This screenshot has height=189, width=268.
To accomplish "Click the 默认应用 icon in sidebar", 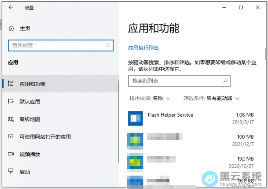I will 11,101.
